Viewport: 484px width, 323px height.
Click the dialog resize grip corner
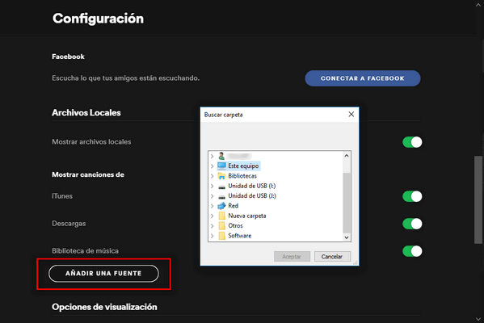(x=356, y=262)
